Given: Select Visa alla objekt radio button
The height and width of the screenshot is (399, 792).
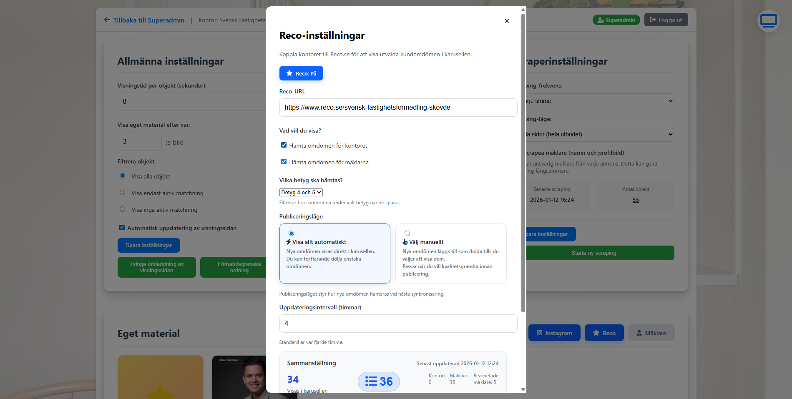Looking at the screenshot, I should click(x=122, y=176).
